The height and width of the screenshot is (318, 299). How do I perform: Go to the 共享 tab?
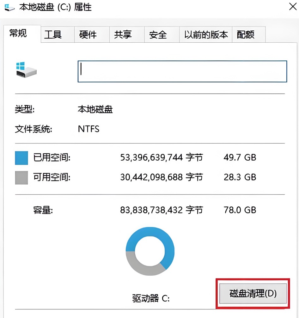(123, 34)
